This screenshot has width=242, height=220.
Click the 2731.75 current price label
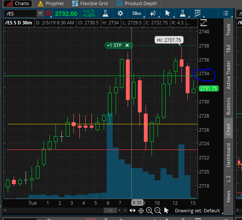tap(209, 88)
